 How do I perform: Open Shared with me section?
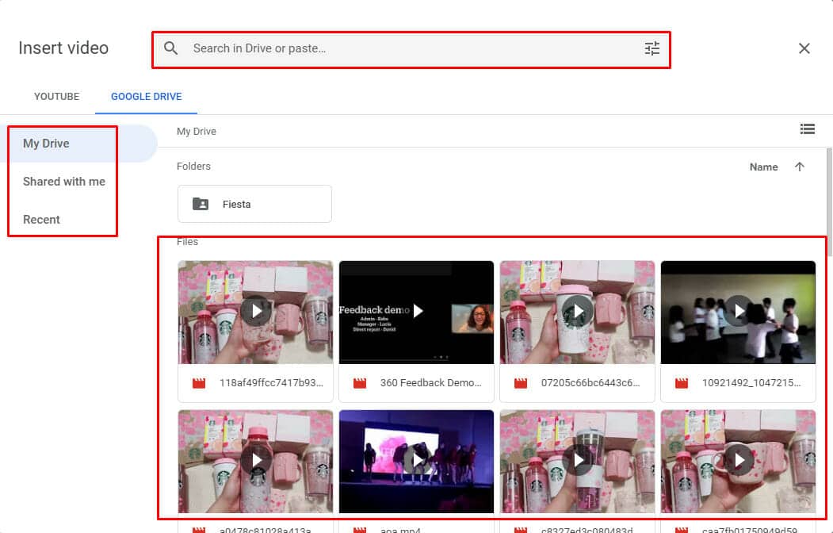pos(64,182)
